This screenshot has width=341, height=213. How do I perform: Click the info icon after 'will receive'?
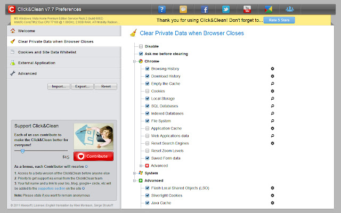[86, 167]
